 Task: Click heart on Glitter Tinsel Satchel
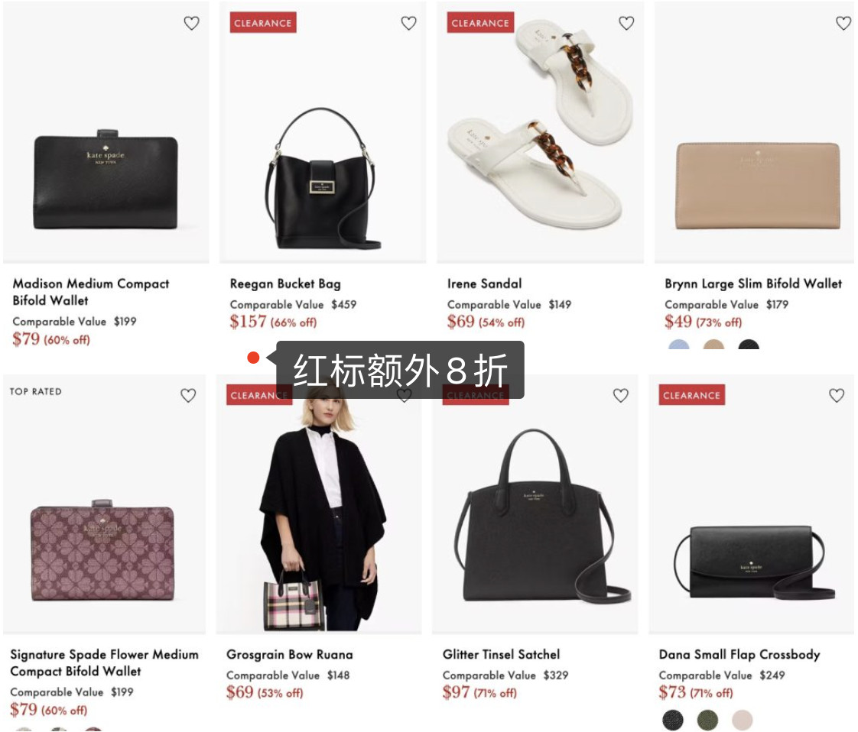[x=620, y=395]
